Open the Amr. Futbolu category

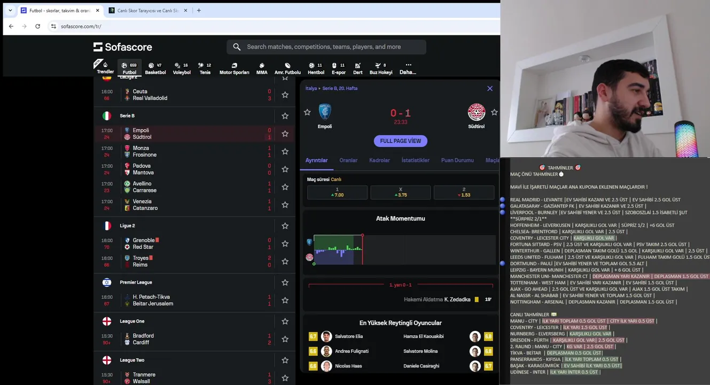click(x=287, y=68)
